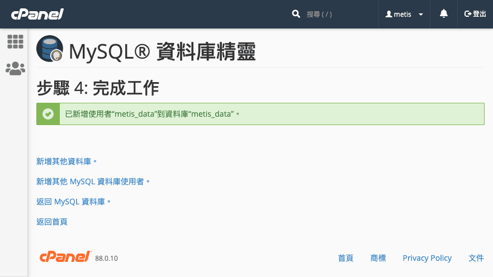This screenshot has width=493, height=277.
Task: Open the Privacy Policy footer link
Action: 427,258
